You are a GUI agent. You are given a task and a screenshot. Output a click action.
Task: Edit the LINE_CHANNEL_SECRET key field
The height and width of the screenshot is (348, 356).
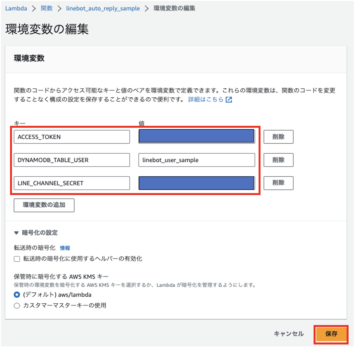coord(72,183)
